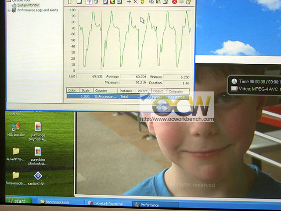Click the Minimum value field 6.250

pyautogui.click(x=177, y=77)
